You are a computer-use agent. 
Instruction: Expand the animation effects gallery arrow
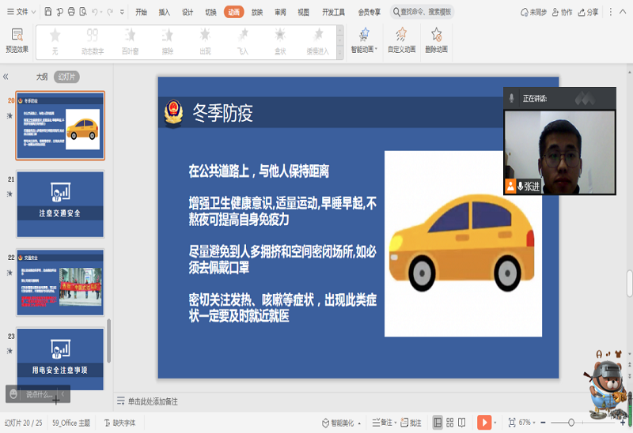tap(339, 51)
